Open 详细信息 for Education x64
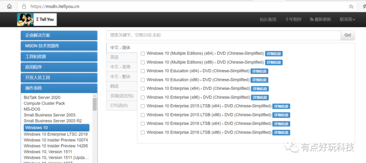Viewport: 366px width, 163px height. click(x=259, y=71)
